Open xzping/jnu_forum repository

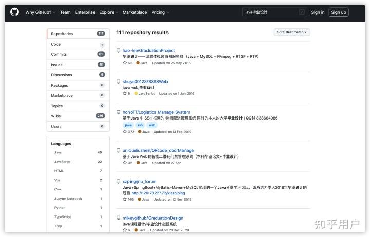[x=139, y=181]
